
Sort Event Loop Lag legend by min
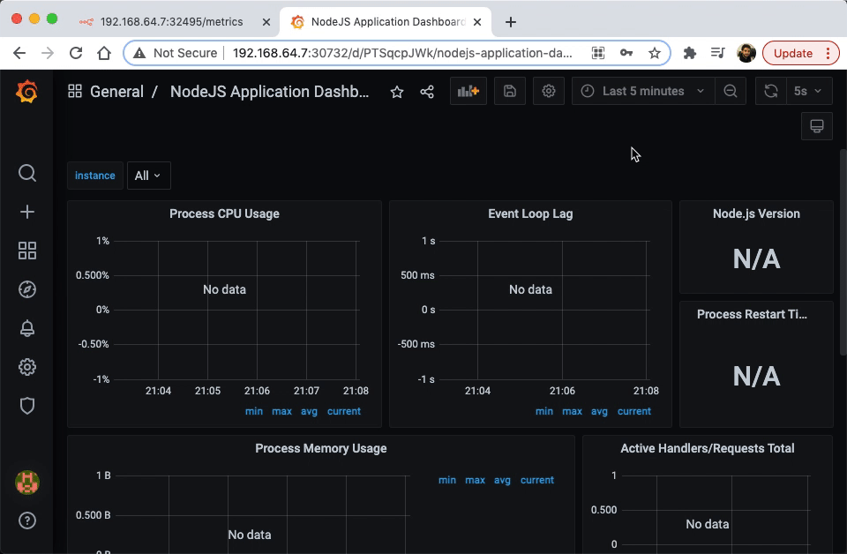point(544,411)
